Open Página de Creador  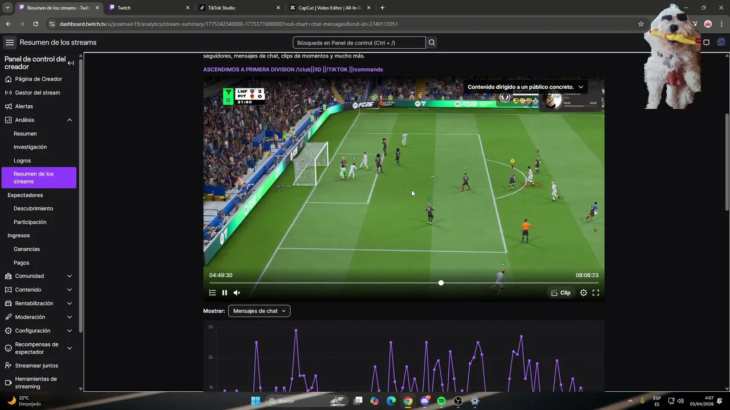tap(38, 79)
